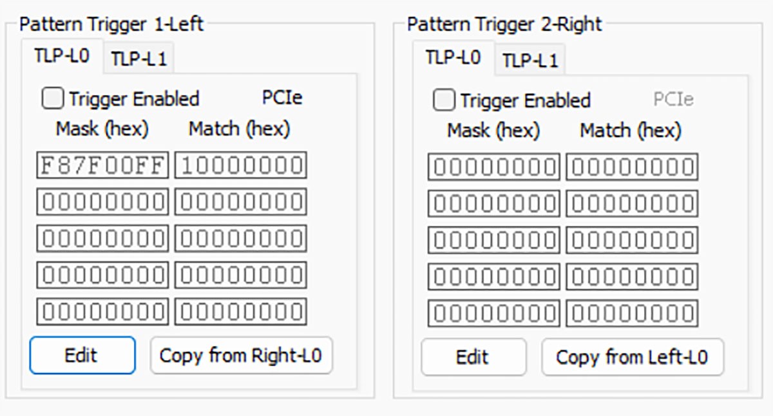The width and height of the screenshot is (773, 416).
Task: Select TLP-L0 tab in Pattern Trigger 1-Left
Action: point(61,56)
